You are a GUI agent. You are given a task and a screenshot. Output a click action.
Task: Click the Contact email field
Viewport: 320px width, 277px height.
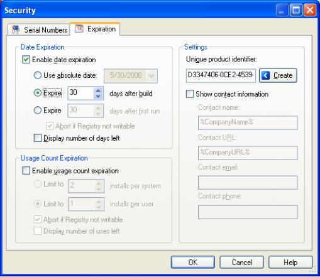click(x=248, y=183)
